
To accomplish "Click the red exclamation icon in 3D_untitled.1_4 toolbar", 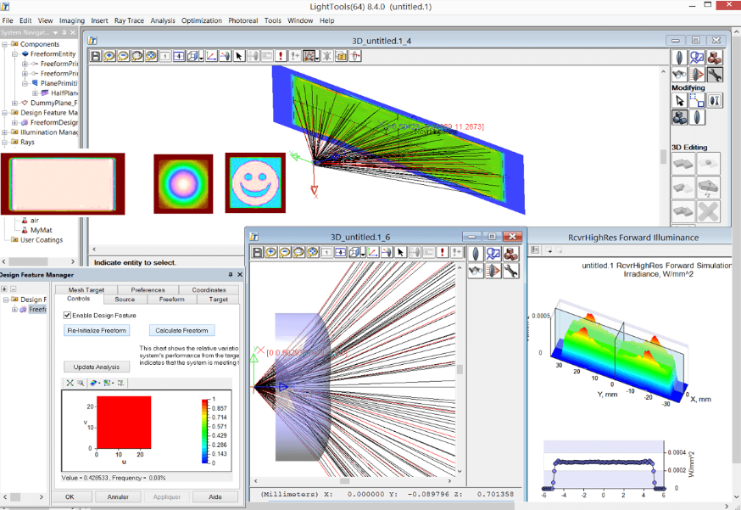I will pos(281,56).
